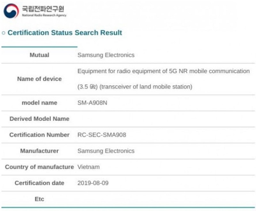This screenshot has height=211, width=256.
Task: Click the 'Certification Number' label
Action: click(39, 135)
